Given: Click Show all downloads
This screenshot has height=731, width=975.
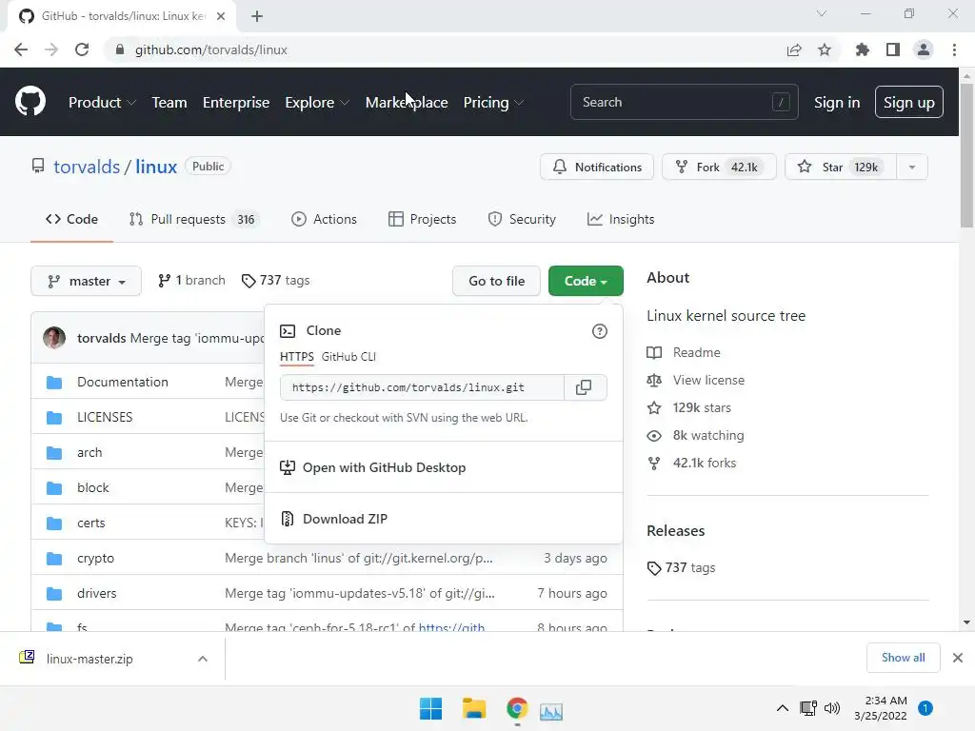Looking at the screenshot, I should (x=903, y=658).
